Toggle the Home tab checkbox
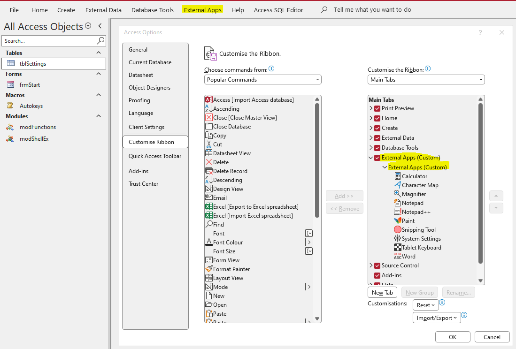This screenshot has width=516, height=349. (377, 118)
